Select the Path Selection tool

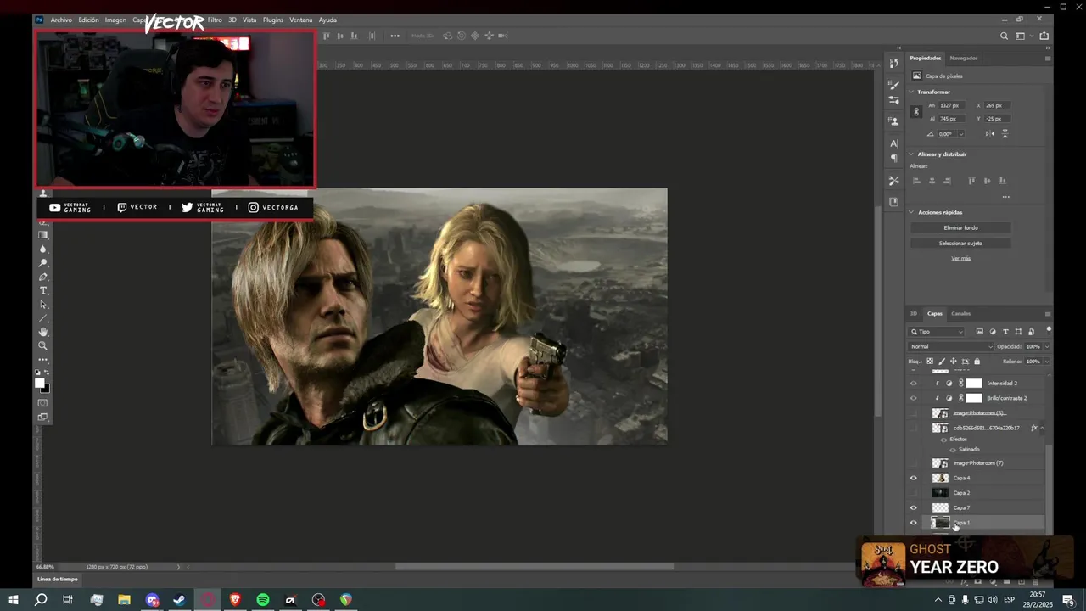[43, 305]
